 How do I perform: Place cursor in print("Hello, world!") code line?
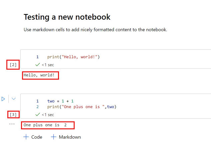73,57
